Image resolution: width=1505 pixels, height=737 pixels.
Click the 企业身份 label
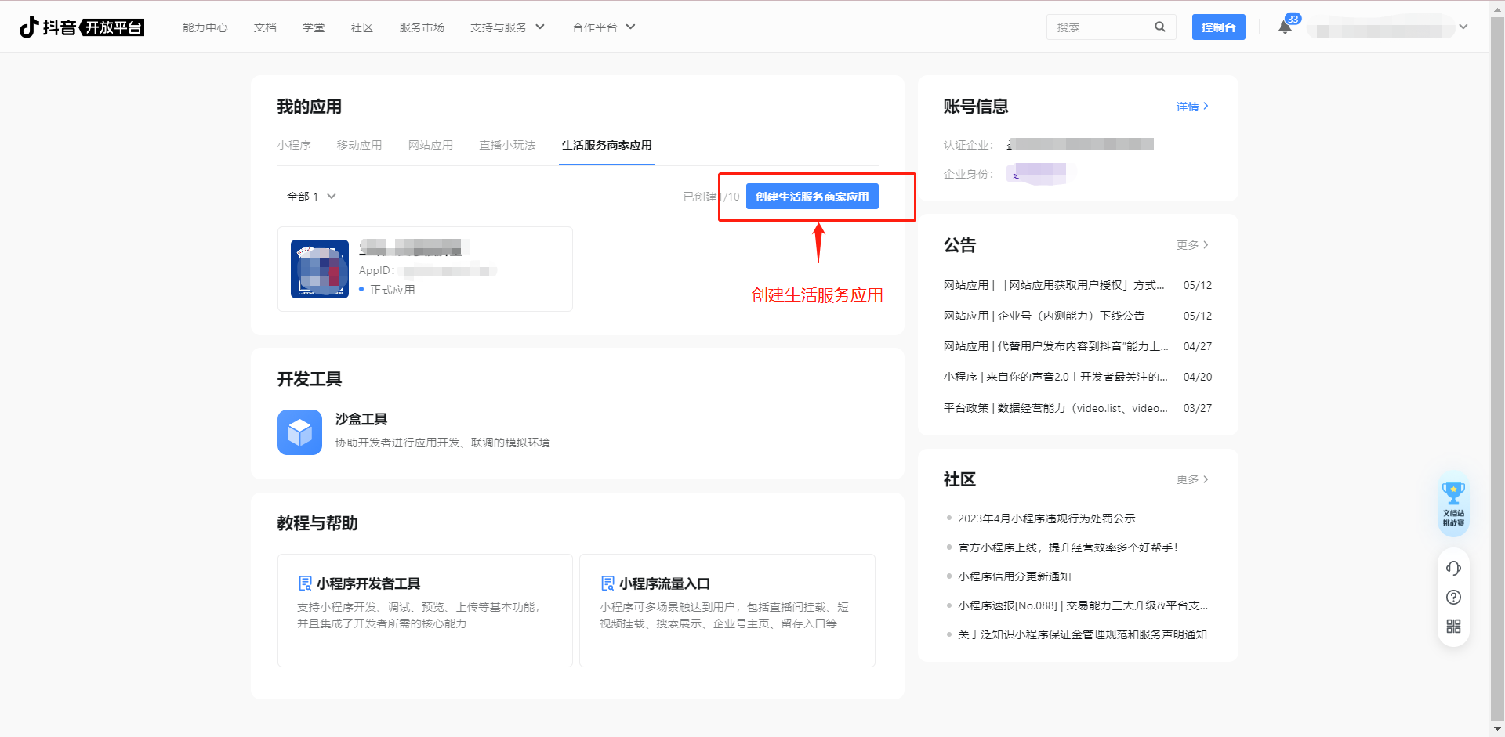pos(969,174)
